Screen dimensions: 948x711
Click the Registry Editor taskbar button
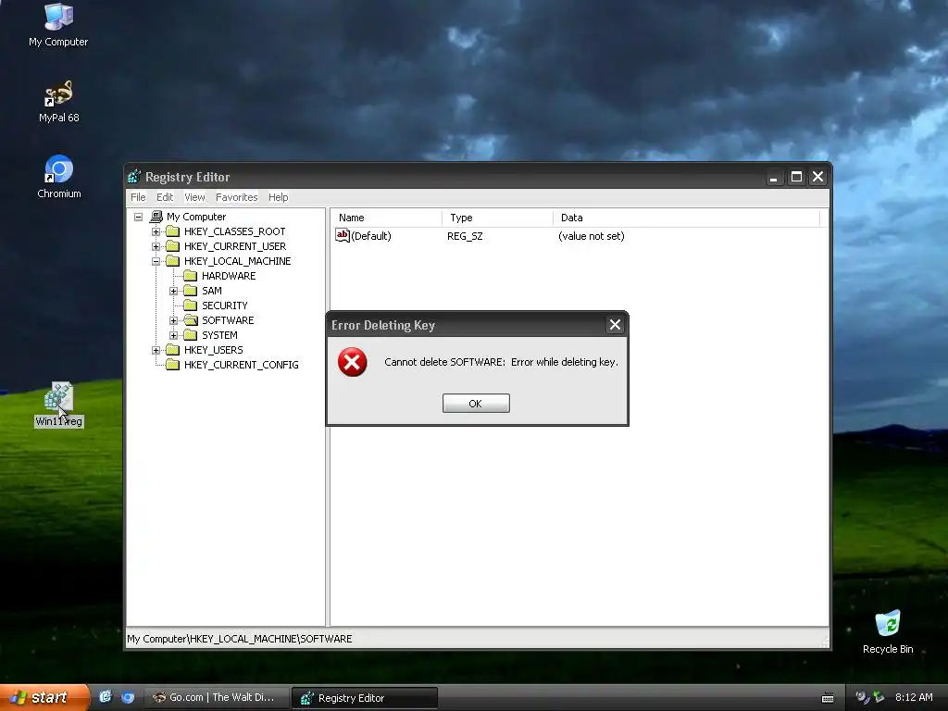tap(365, 698)
